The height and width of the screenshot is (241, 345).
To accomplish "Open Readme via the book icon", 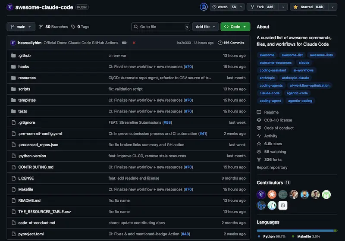I will (259, 112).
